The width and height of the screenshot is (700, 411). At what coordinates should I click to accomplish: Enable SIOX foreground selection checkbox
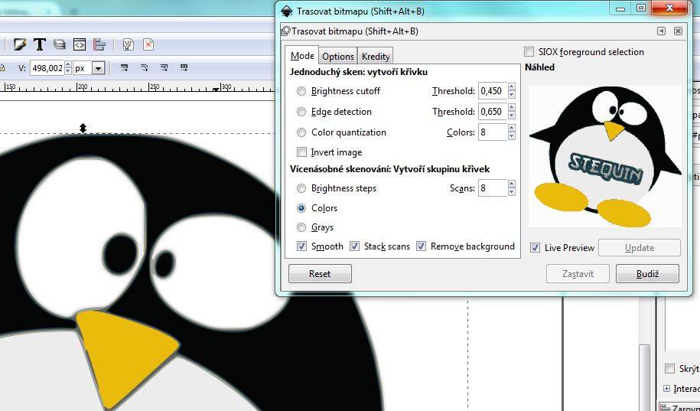click(x=529, y=52)
